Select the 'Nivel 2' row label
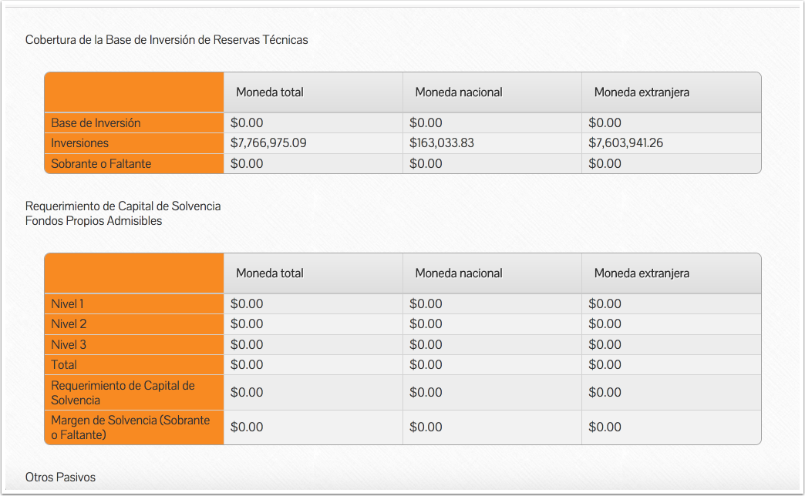Viewport: 805px width, 496px height. (x=69, y=324)
